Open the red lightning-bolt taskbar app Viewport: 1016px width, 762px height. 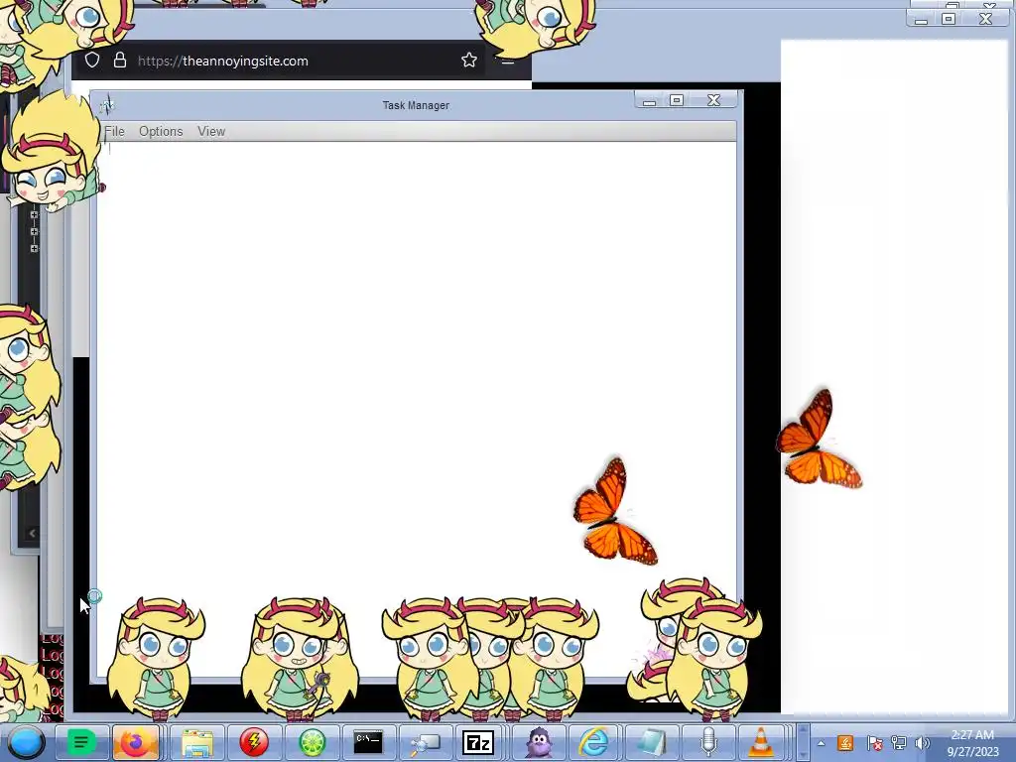coord(254,742)
